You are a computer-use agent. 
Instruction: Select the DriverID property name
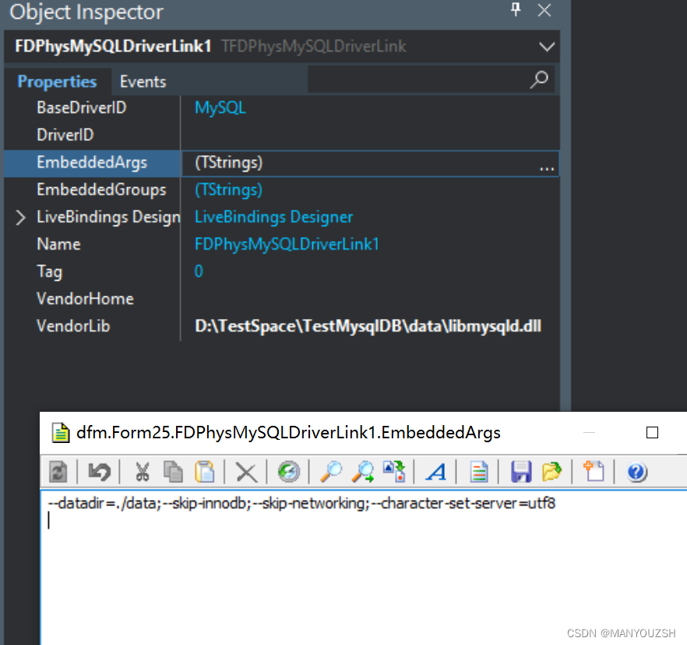tap(65, 135)
